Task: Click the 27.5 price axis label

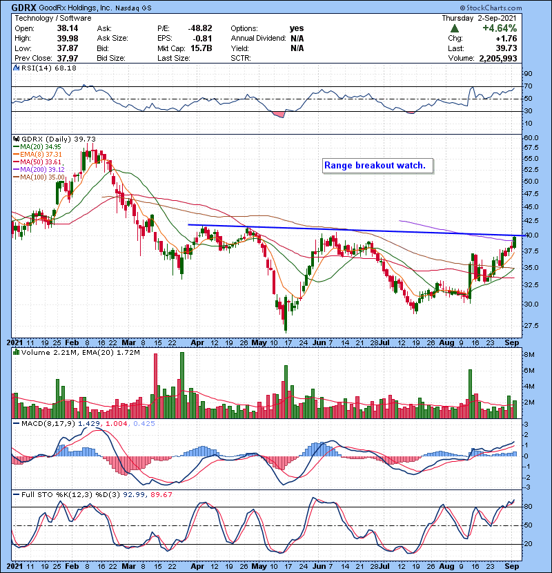Action: (x=531, y=325)
